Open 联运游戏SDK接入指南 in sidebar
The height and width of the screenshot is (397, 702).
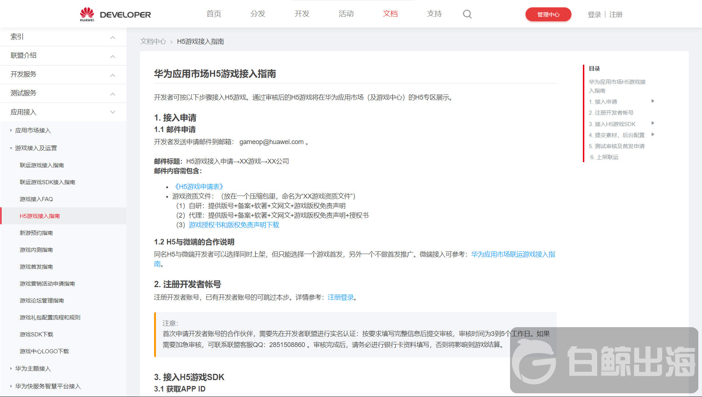pyautogui.click(x=47, y=182)
